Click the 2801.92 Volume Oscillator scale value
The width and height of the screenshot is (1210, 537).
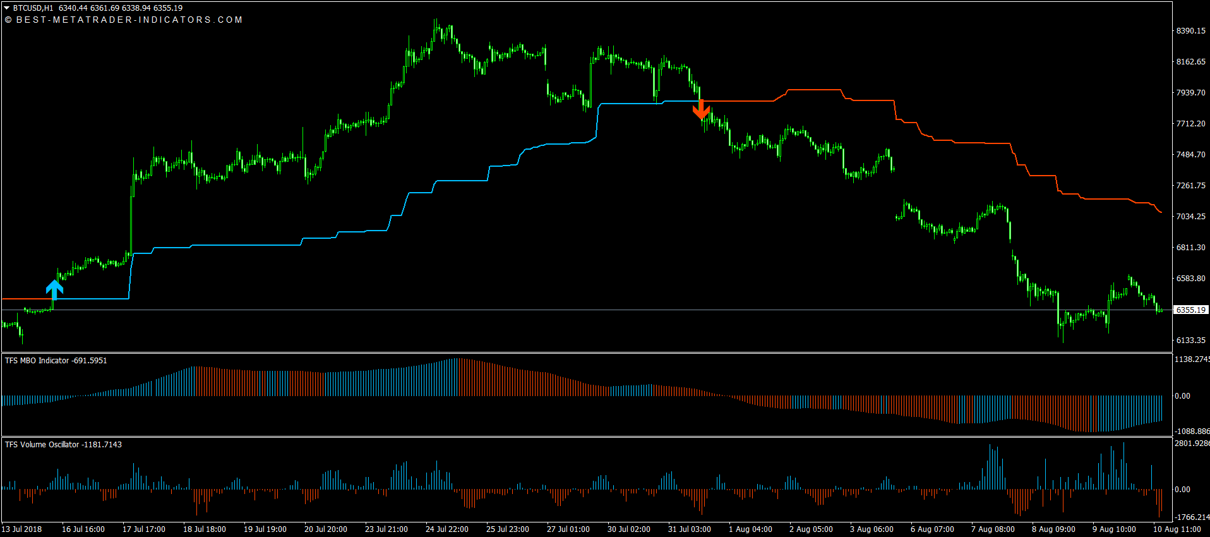[x=1191, y=443]
